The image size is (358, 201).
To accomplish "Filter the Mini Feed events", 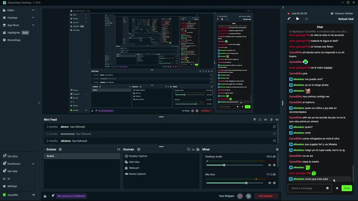I will click(x=255, y=119).
